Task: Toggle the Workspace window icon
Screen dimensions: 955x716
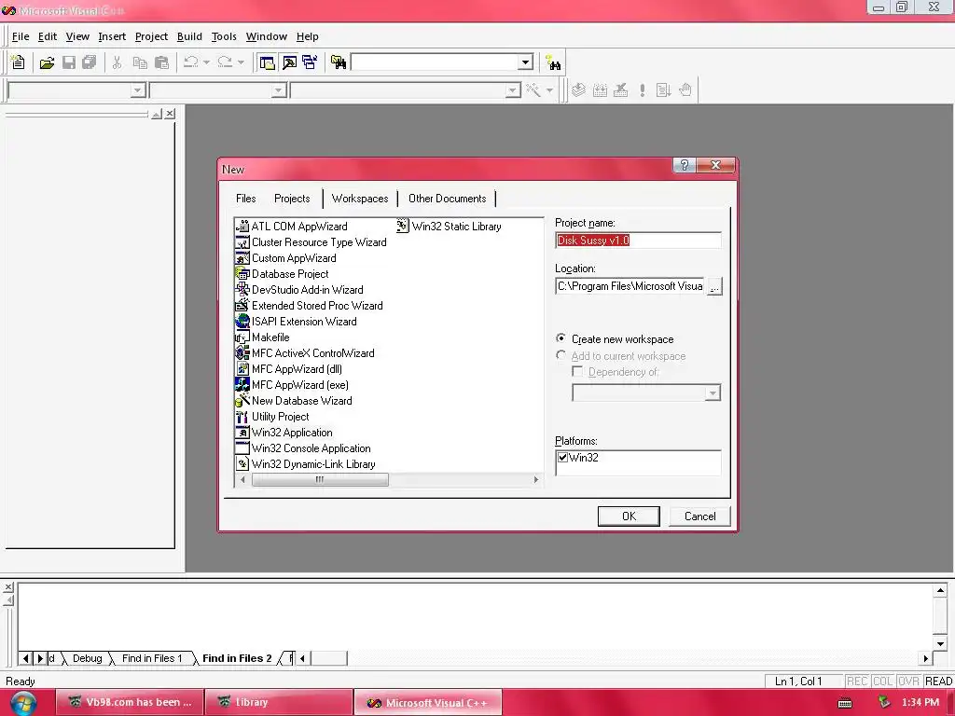Action: (x=267, y=62)
